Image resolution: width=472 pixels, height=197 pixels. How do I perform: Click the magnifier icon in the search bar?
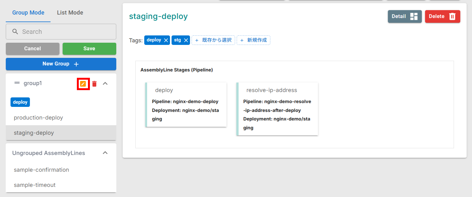click(15, 31)
